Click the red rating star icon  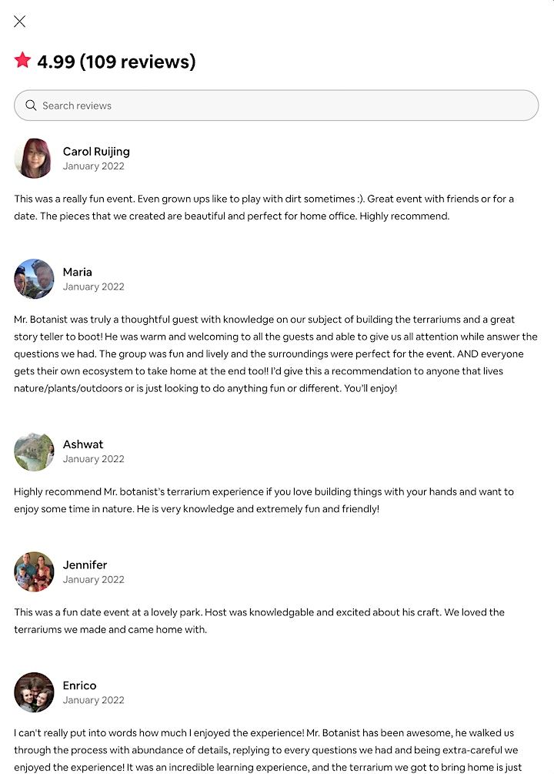(22, 60)
